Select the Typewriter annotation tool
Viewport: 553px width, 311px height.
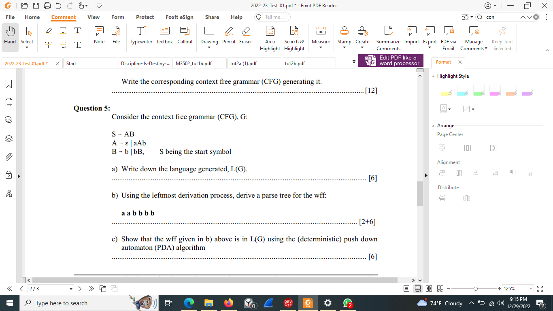click(x=141, y=36)
